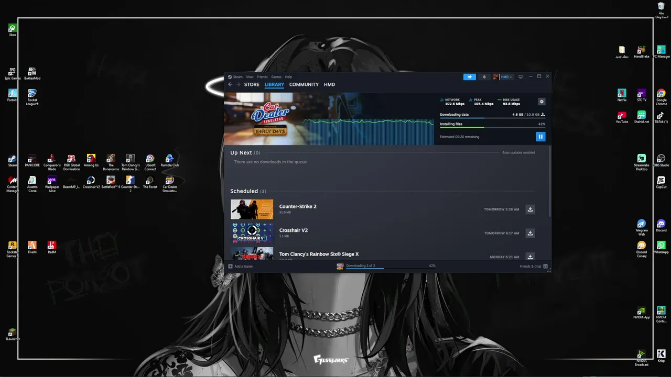
Task: Select the WhatsApp desktop icon
Action: click(661, 247)
